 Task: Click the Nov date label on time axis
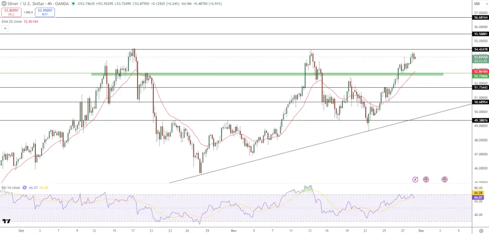tap(234, 231)
